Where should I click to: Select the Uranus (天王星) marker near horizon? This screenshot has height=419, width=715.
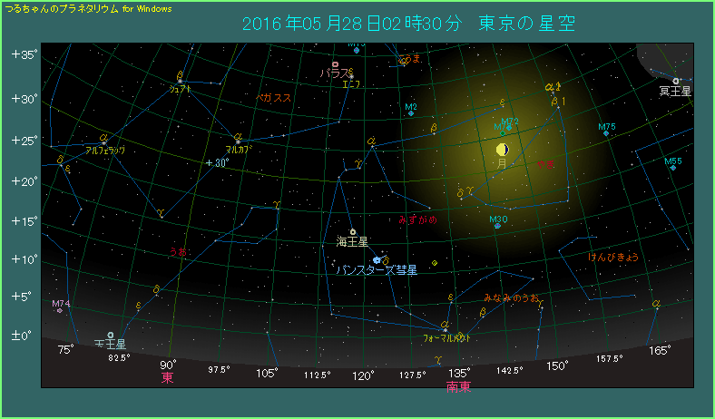click(x=110, y=335)
